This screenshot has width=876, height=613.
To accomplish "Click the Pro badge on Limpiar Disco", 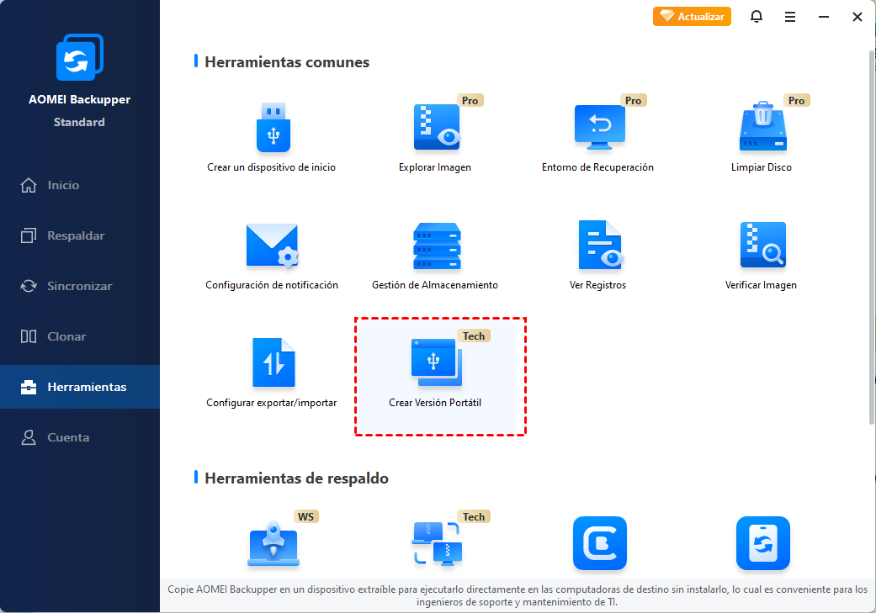I will [796, 101].
